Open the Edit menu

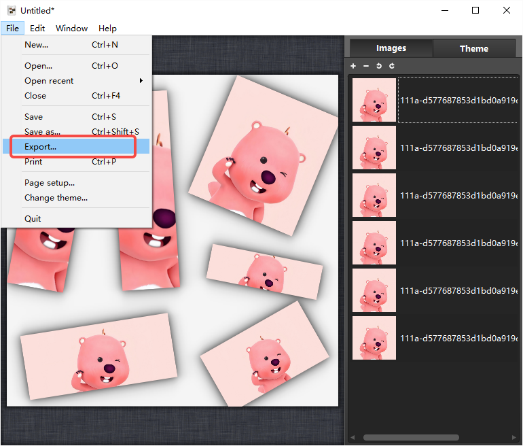click(x=37, y=29)
